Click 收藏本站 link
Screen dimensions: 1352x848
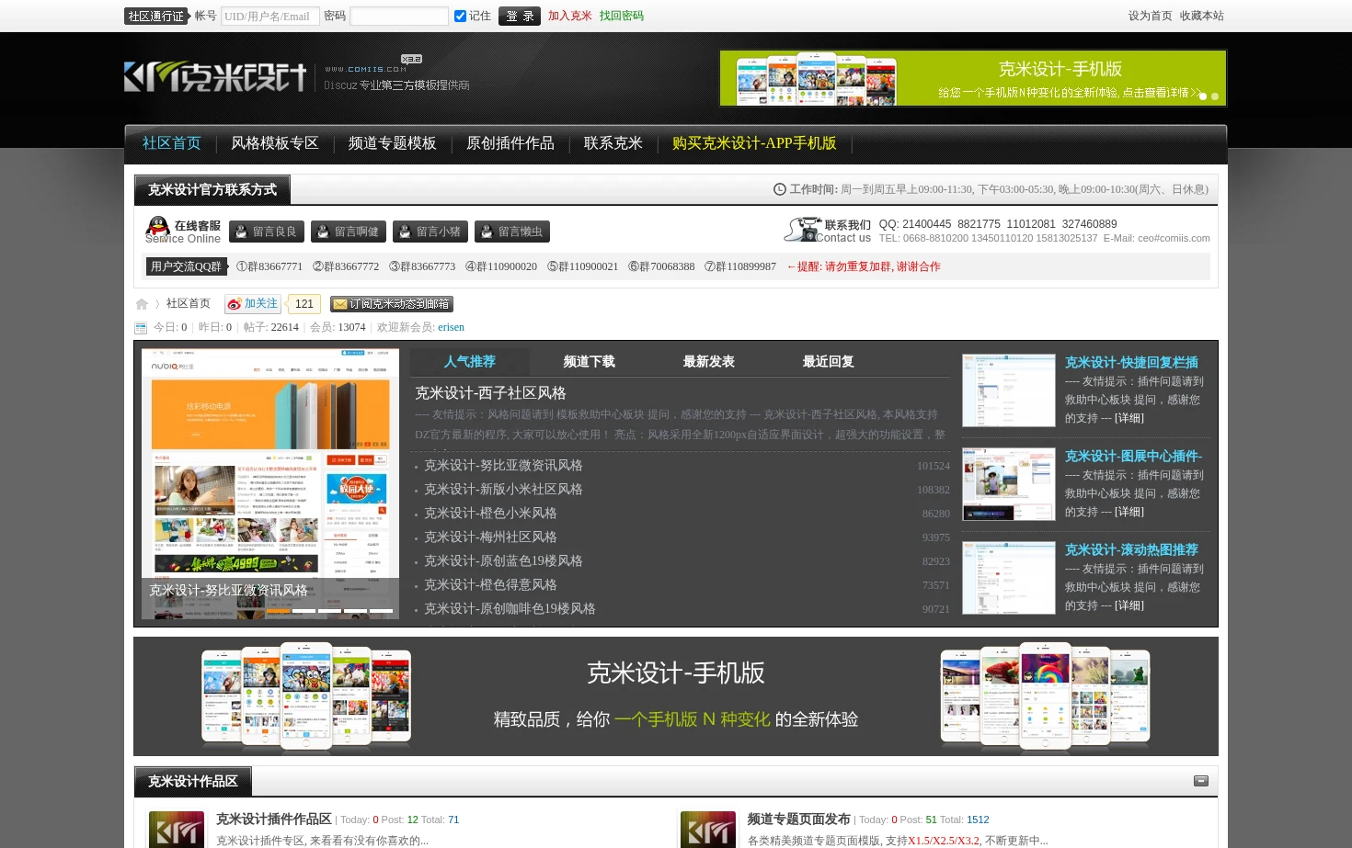pyautogui.click(x=1202, y=17)
